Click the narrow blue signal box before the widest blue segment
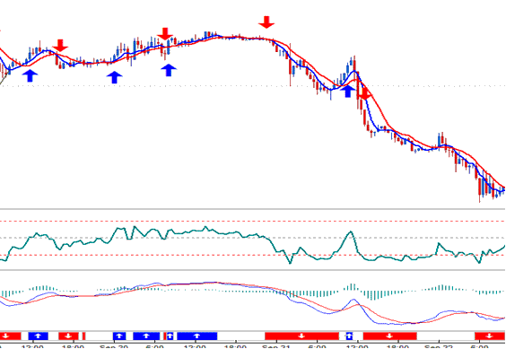This screenshot has width=506, height=349. [x=170, y=336]
